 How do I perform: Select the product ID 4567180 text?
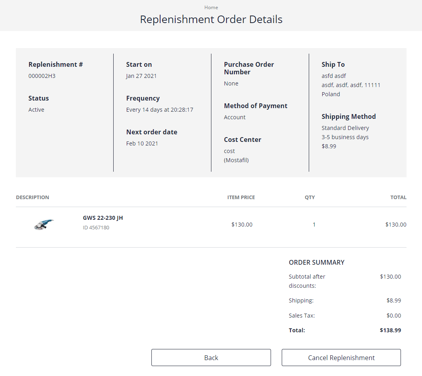[x=96, y=227]
